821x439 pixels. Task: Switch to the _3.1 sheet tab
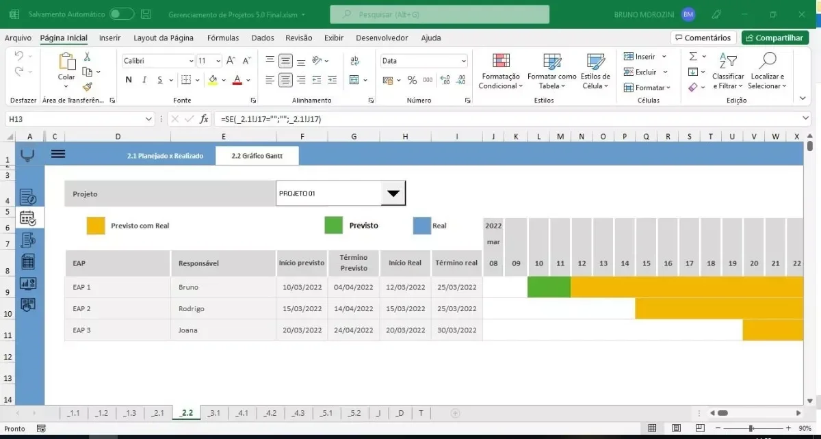pos(214,413)
